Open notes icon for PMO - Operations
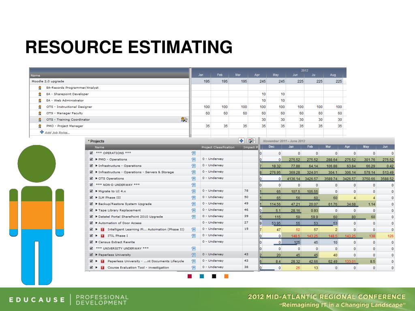Viewport: 415px width, 311px height. (x=193, y=160)
